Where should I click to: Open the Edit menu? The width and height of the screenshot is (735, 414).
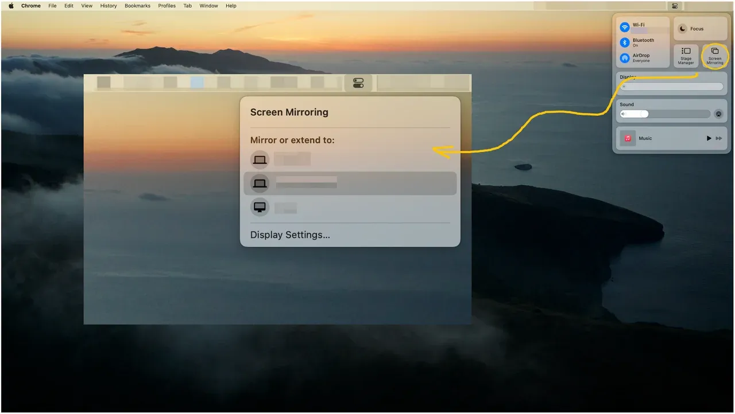point(69,6)
